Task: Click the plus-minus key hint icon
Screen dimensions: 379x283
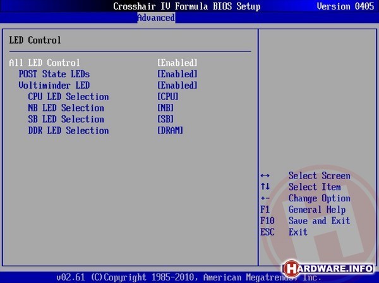Action: point(265,198)
